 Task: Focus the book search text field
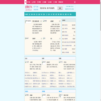(49, 8)
